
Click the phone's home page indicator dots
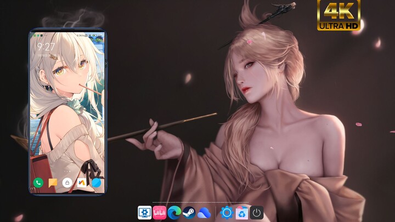pos(67,172)
